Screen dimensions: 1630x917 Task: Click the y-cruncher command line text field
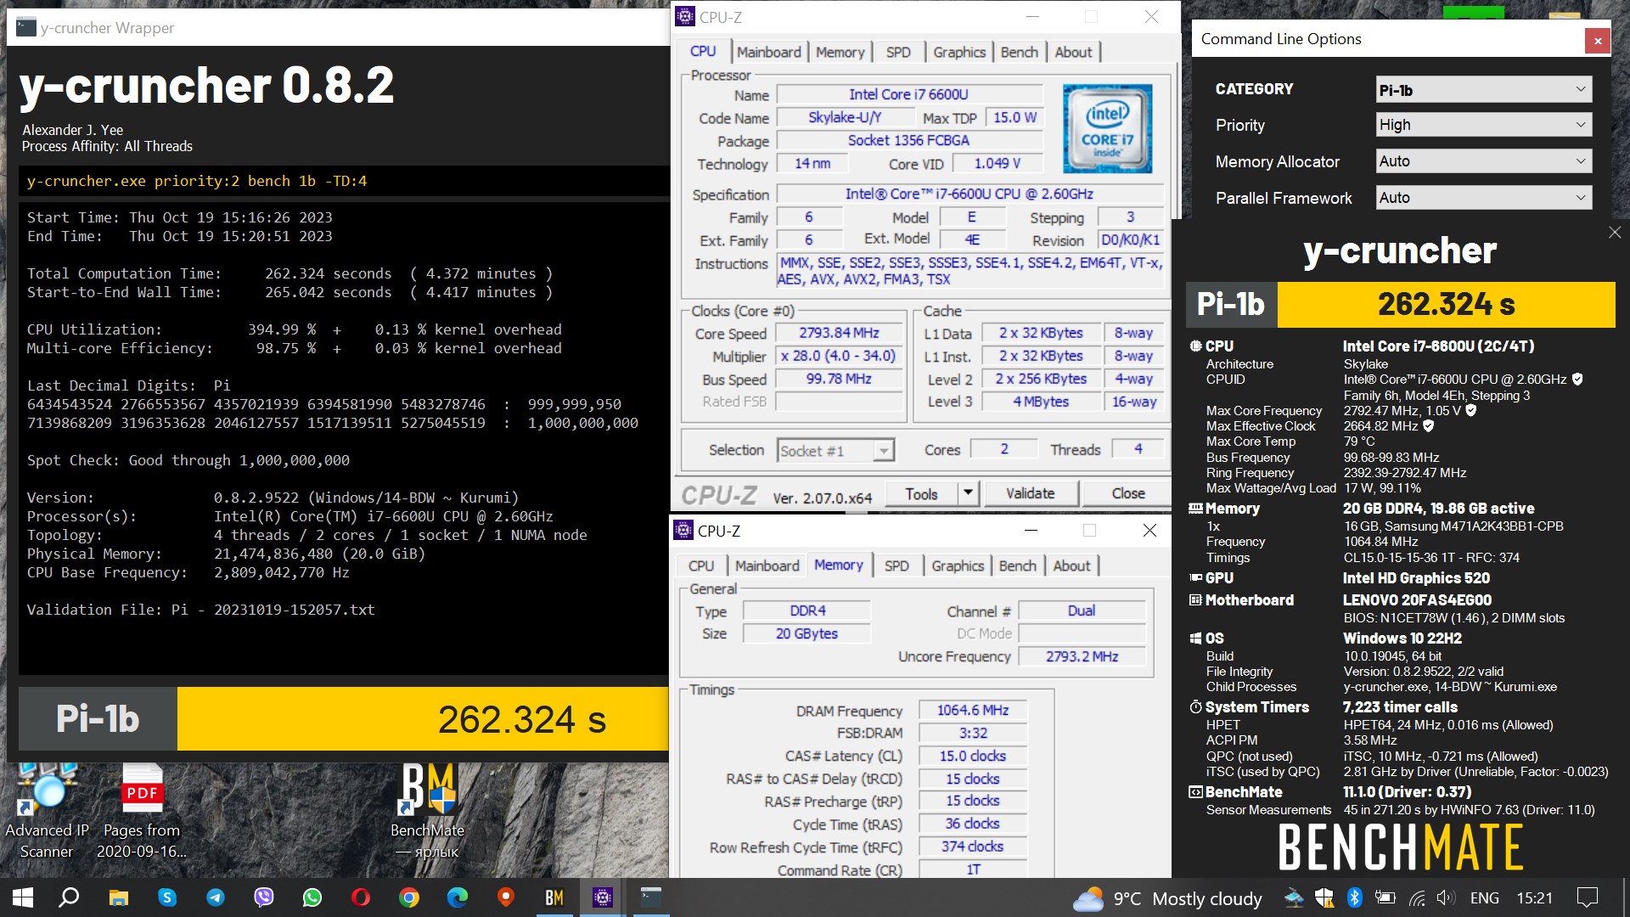(x=344, y=181)
